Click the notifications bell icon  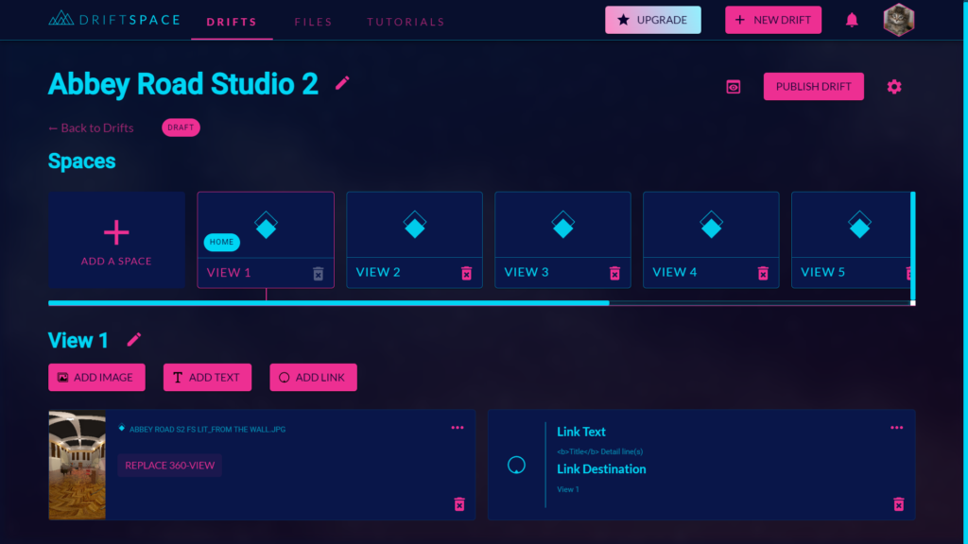pos(852,20)
